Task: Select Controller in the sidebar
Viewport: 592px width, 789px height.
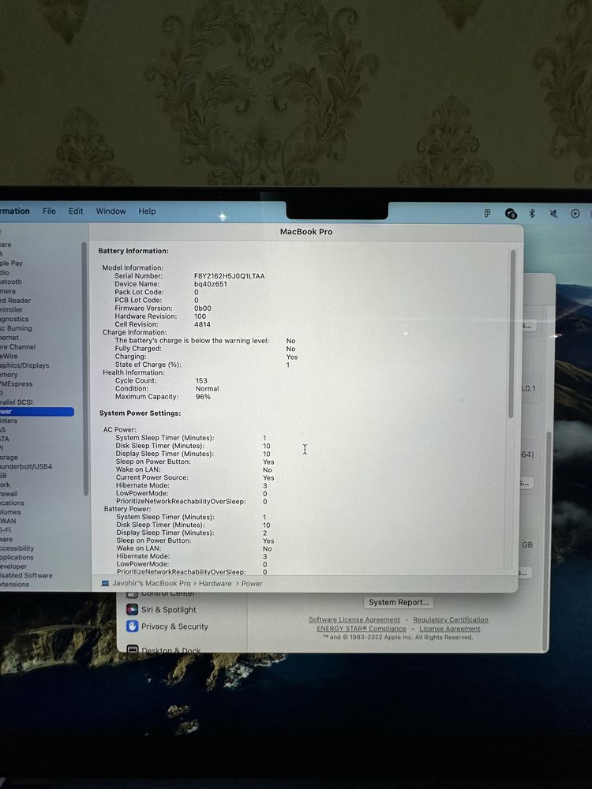Action: pos(12,309)
